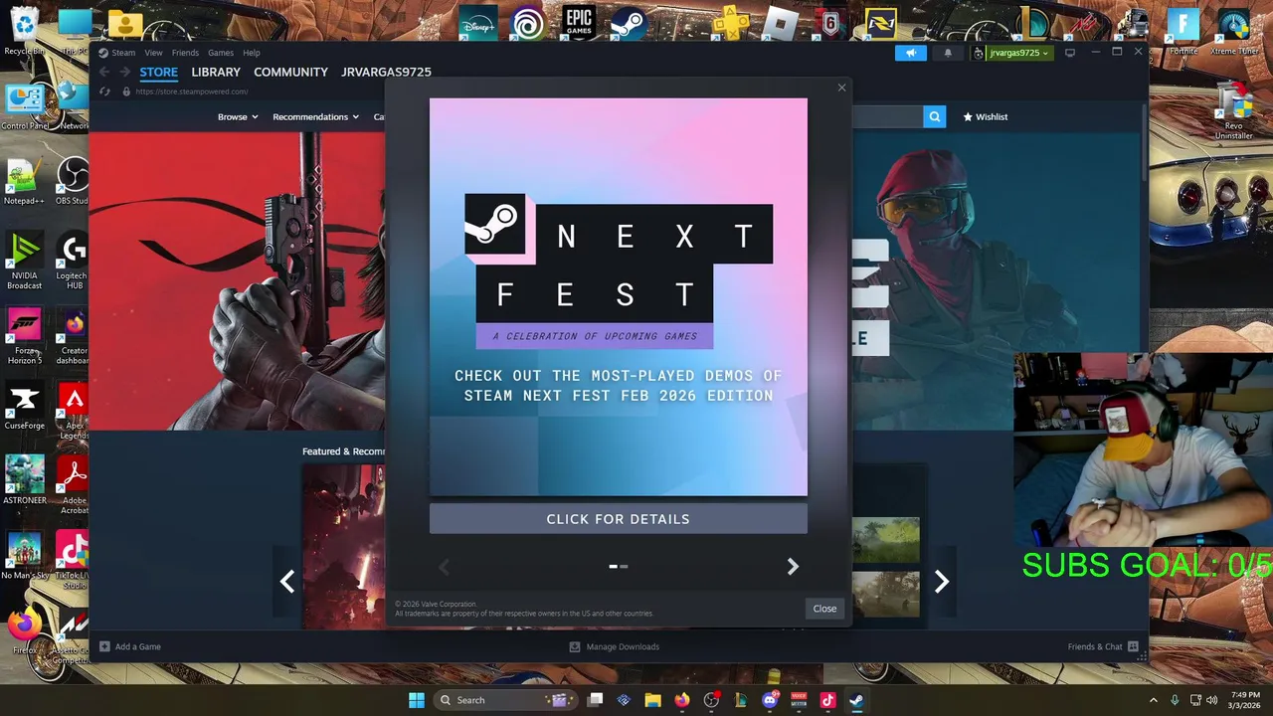The width and height of the screenshot is (1273, 716).
Task: Click the Steam store search magnifier button
Action: pos(934,116)
